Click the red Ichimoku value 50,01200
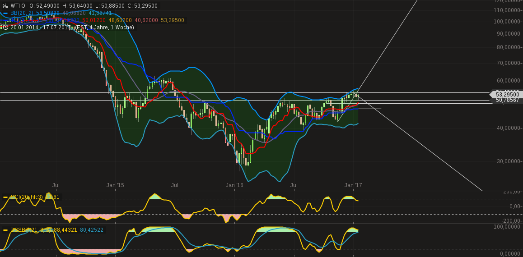Screen dimensions: 523x257 pos(94,20)
